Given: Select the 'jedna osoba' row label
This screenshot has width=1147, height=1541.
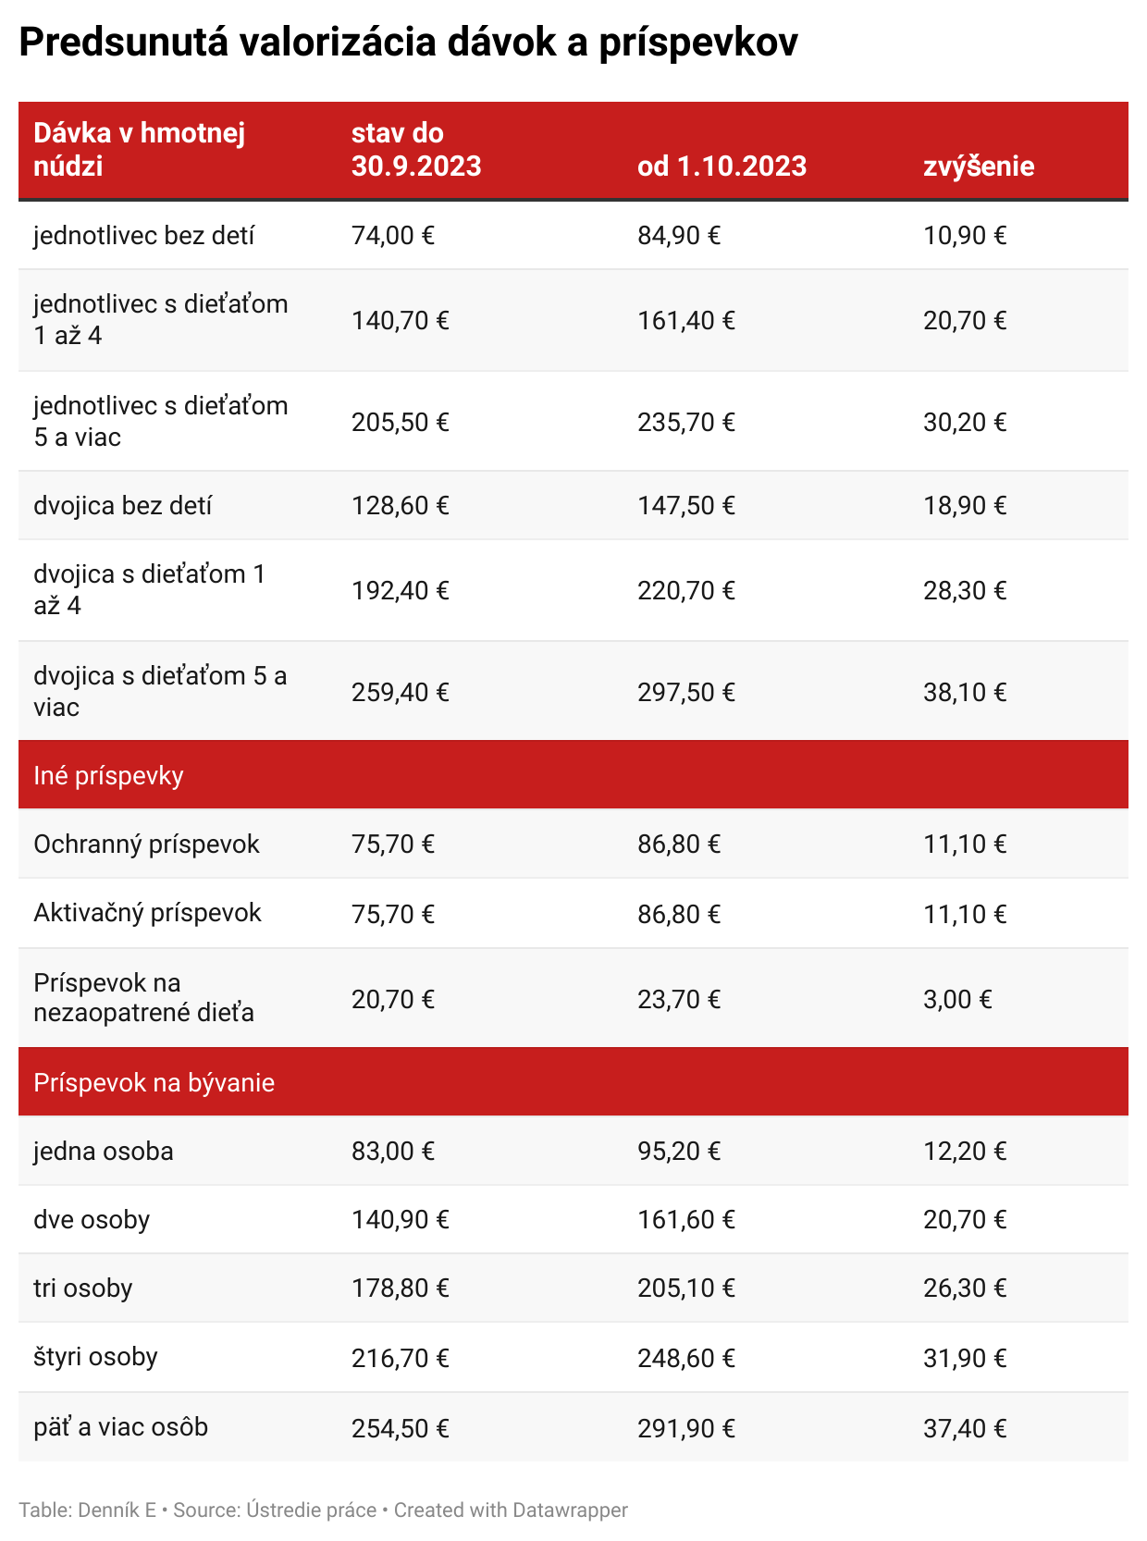Looking at the screenshot, I should click(x=104, y=1152).
